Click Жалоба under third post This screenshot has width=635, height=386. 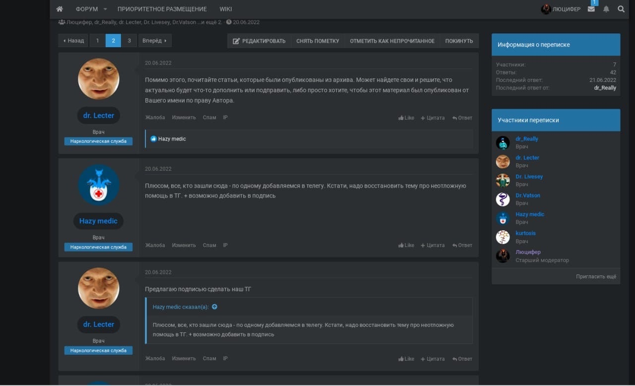(155, 358)
